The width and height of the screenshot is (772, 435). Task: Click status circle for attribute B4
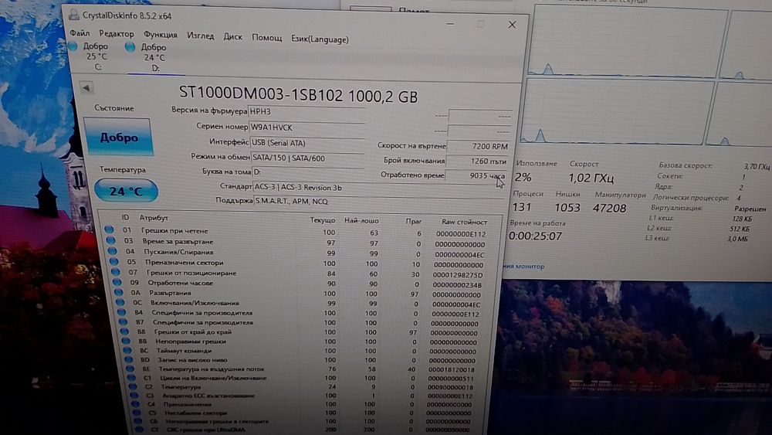tap(122, 312)
